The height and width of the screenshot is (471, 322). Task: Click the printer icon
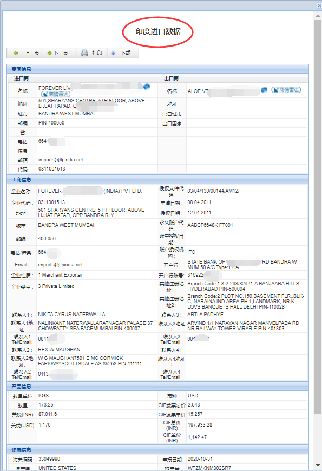(x=85, y=53)
